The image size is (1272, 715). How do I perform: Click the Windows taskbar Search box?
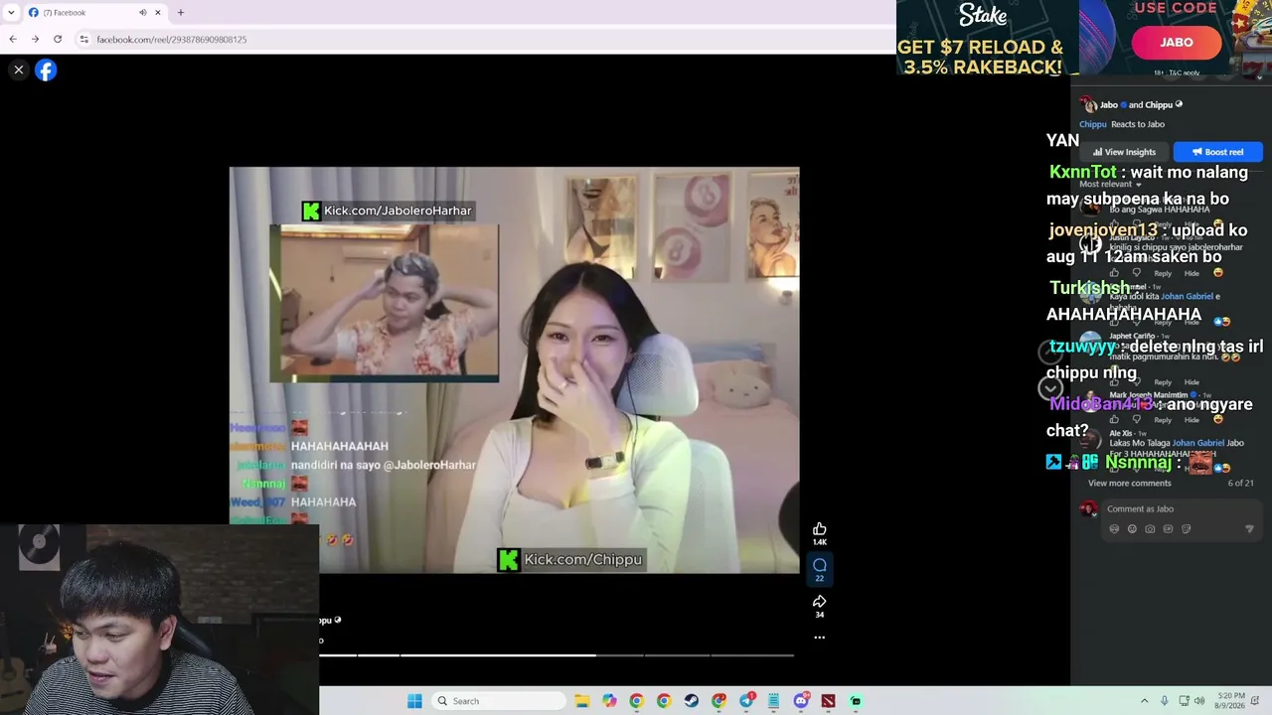coord(500,701)
